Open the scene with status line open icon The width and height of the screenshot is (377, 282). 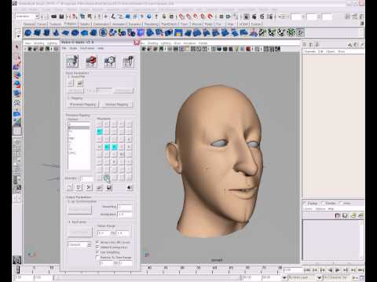(54, 16)
